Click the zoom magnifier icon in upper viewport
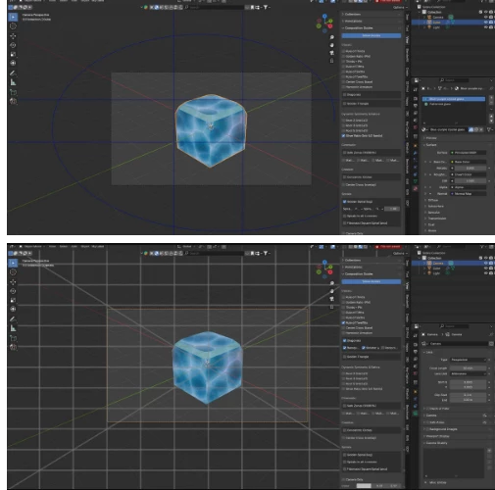Viewport: 495px width, 490px height. (x=332, y=37)
